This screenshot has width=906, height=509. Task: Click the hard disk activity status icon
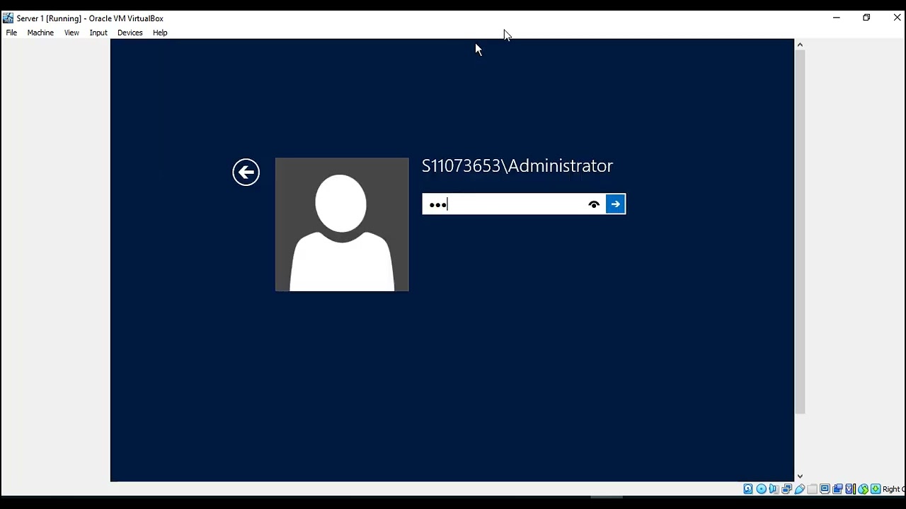click(748, 488)
